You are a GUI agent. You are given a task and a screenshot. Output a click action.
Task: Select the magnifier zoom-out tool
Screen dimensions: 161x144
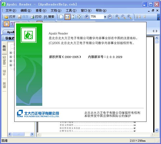coord(123,17)
